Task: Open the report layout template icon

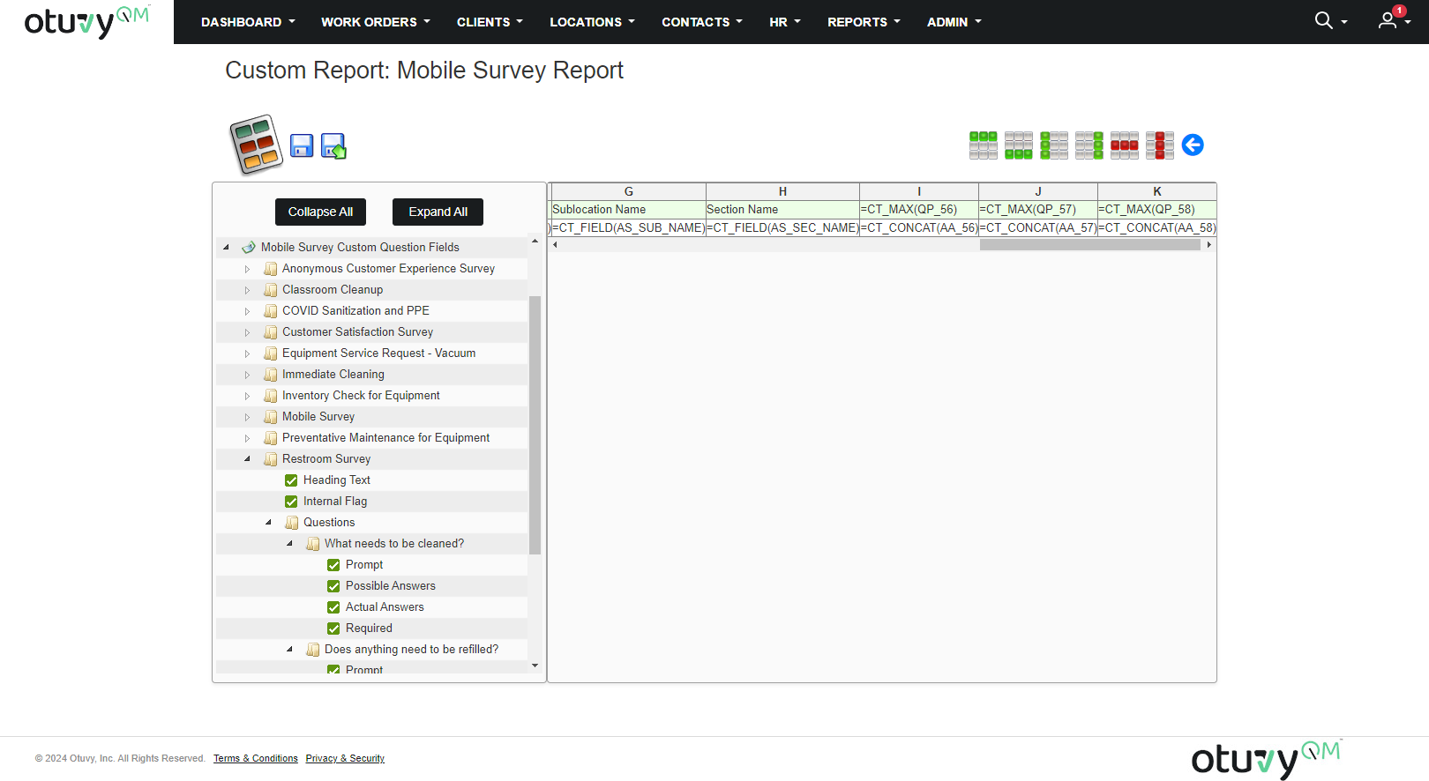Action: point(256,145)
